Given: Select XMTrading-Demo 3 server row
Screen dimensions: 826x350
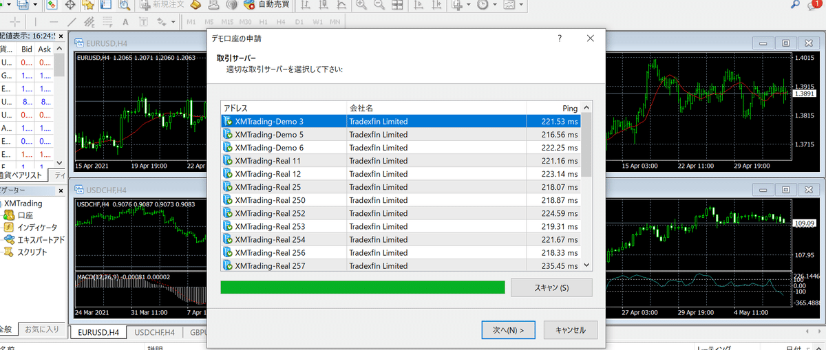Looking at the screenshot, I should pyautogui.click(x=401, y=121).
